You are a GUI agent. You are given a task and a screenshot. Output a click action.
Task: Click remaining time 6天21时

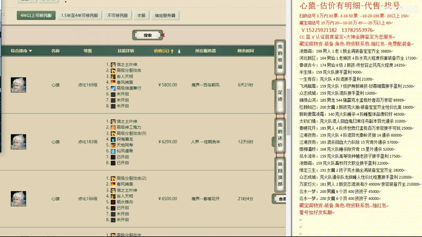246,85
